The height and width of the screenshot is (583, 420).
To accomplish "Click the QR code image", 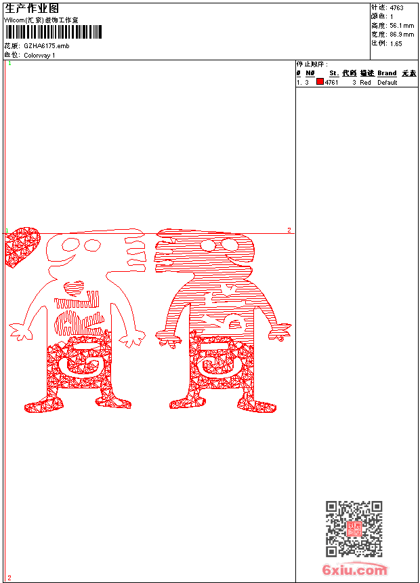I will point(354,529).
